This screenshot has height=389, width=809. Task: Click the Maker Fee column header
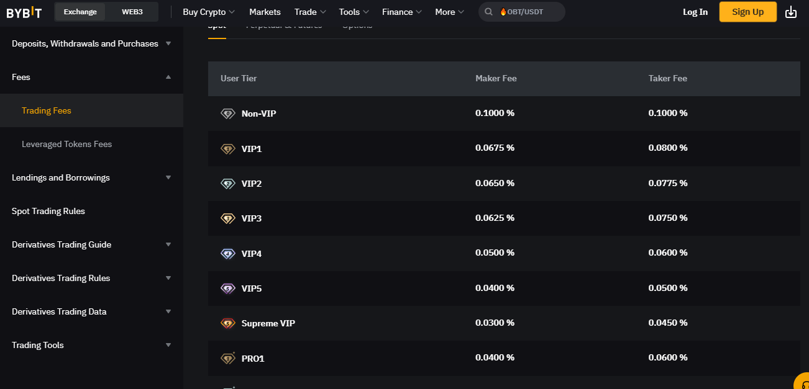(496, 78)
